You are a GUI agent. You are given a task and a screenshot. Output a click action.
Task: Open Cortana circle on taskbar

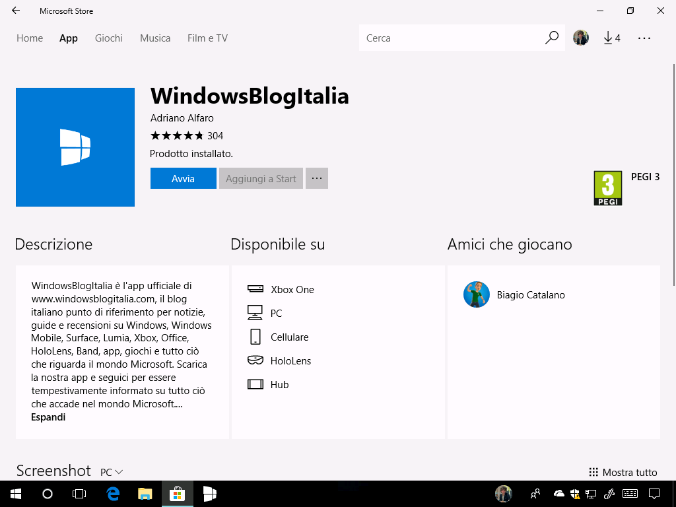pyautogui.click(x=48, y=494)
